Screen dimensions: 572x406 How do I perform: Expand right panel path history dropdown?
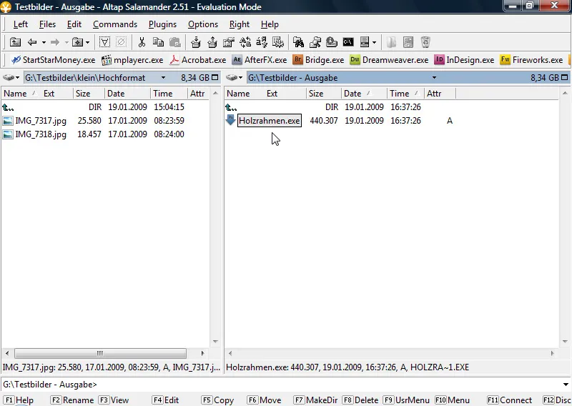coord(434,78)
